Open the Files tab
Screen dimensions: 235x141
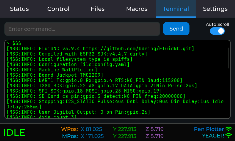[98, 9]
